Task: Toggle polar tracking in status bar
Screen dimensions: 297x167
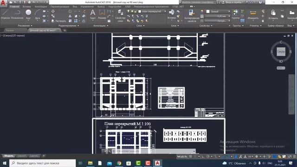Action: pos(208,157)
